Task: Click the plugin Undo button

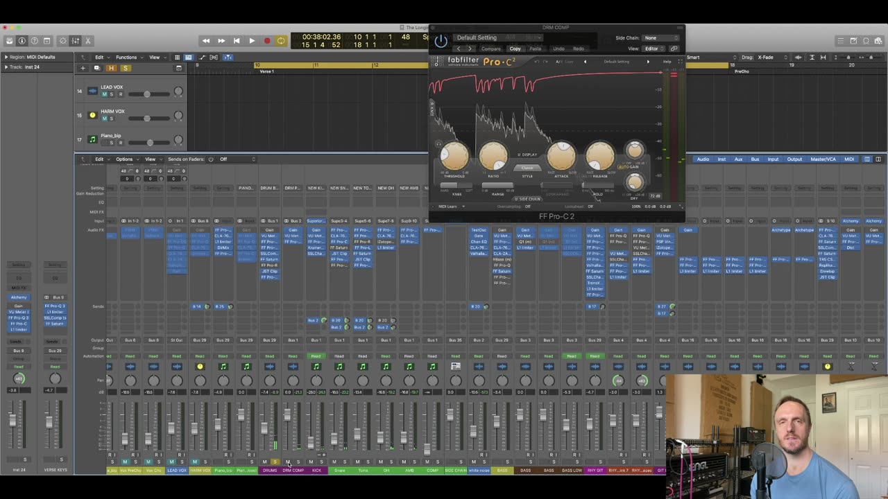Action: point(558,49)
